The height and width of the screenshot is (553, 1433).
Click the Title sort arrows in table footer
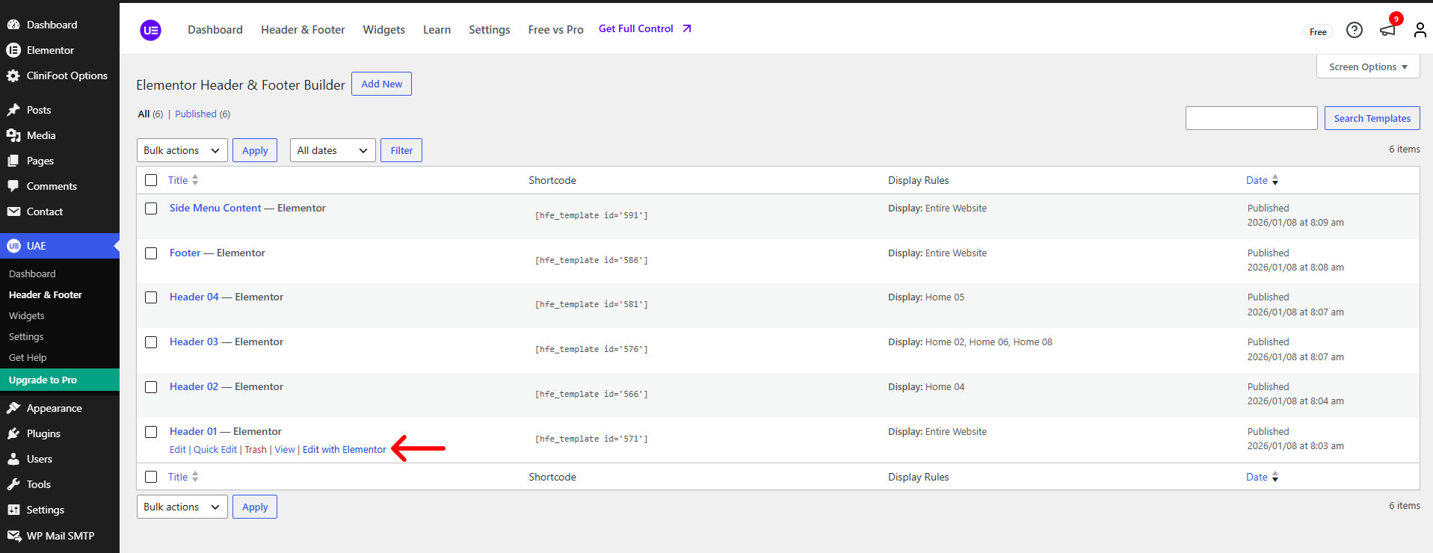(x=195, y=477)
